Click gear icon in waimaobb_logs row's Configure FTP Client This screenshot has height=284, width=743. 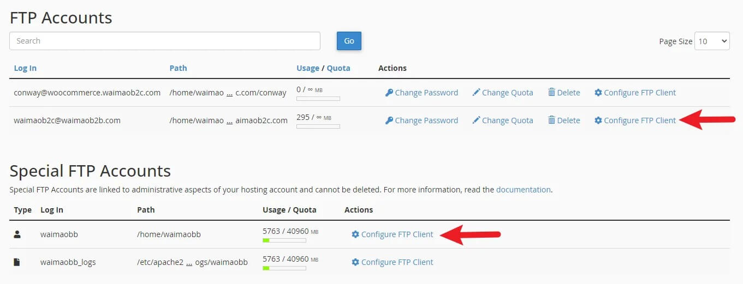coord(355,262)
